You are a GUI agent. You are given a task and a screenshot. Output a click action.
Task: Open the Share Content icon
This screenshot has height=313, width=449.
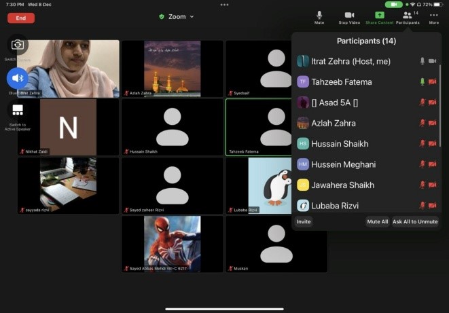point(379,15)
